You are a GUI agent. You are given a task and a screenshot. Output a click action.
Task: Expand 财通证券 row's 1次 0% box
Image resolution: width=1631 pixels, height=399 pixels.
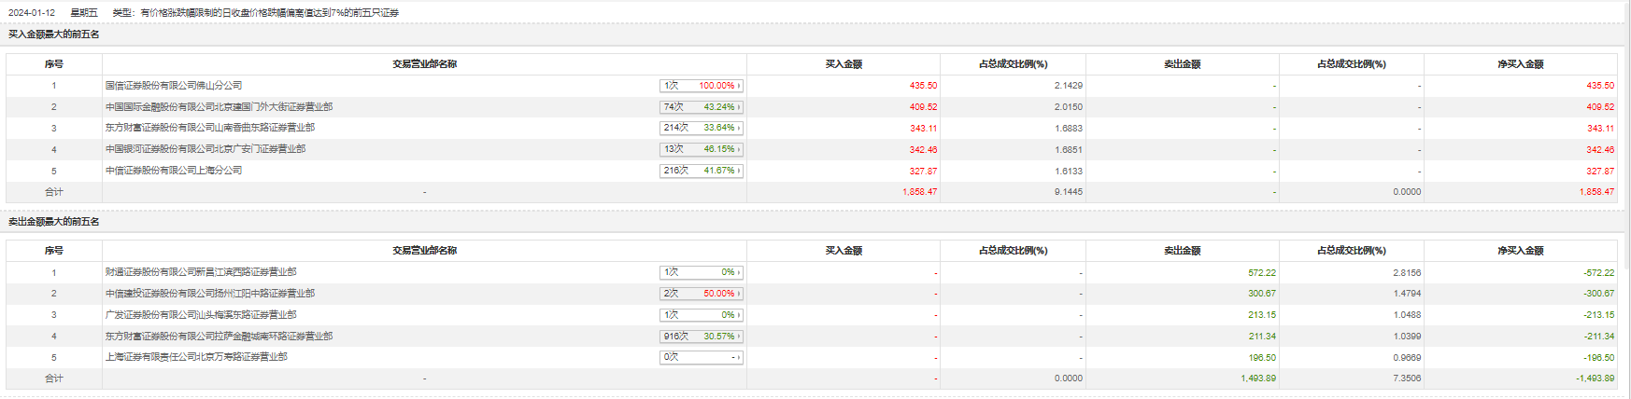702,272
